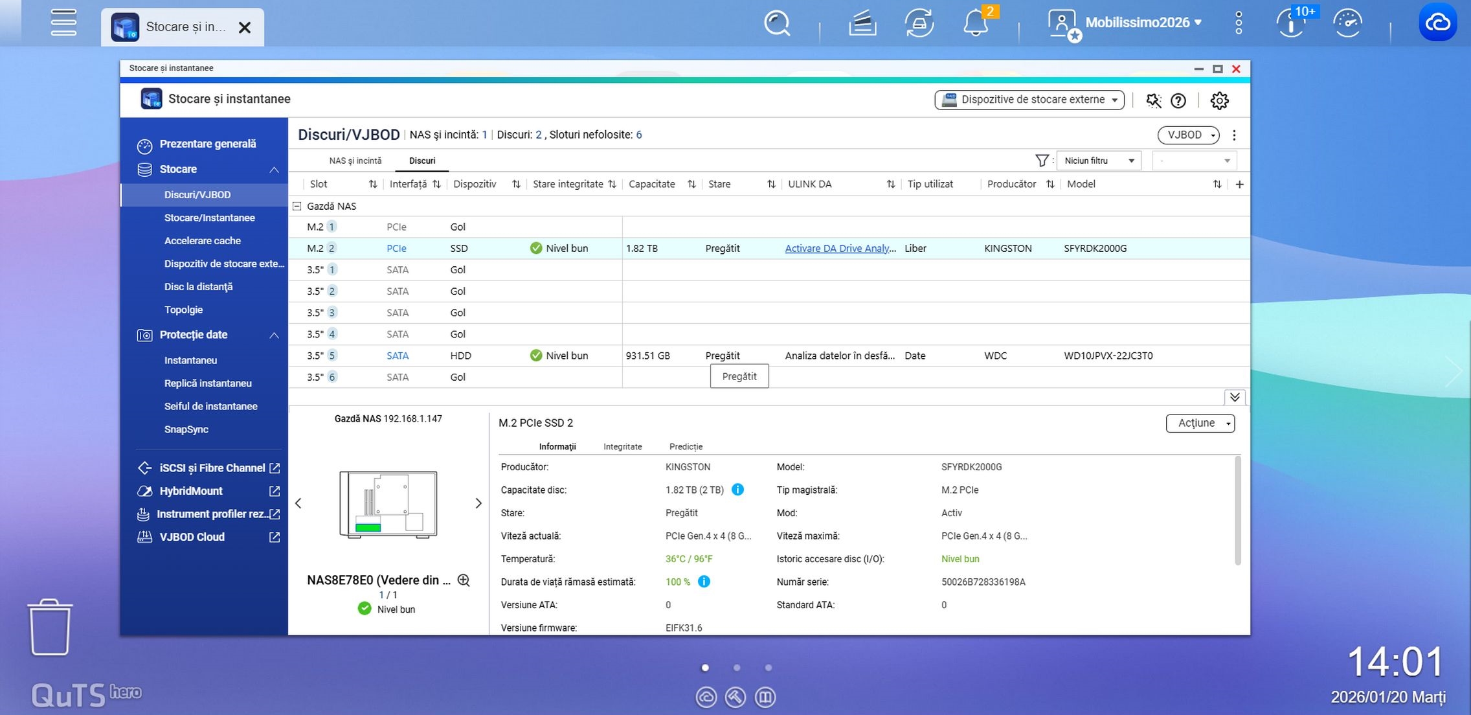Open the Acțiune dropdown button

(x=1200, y=423)
